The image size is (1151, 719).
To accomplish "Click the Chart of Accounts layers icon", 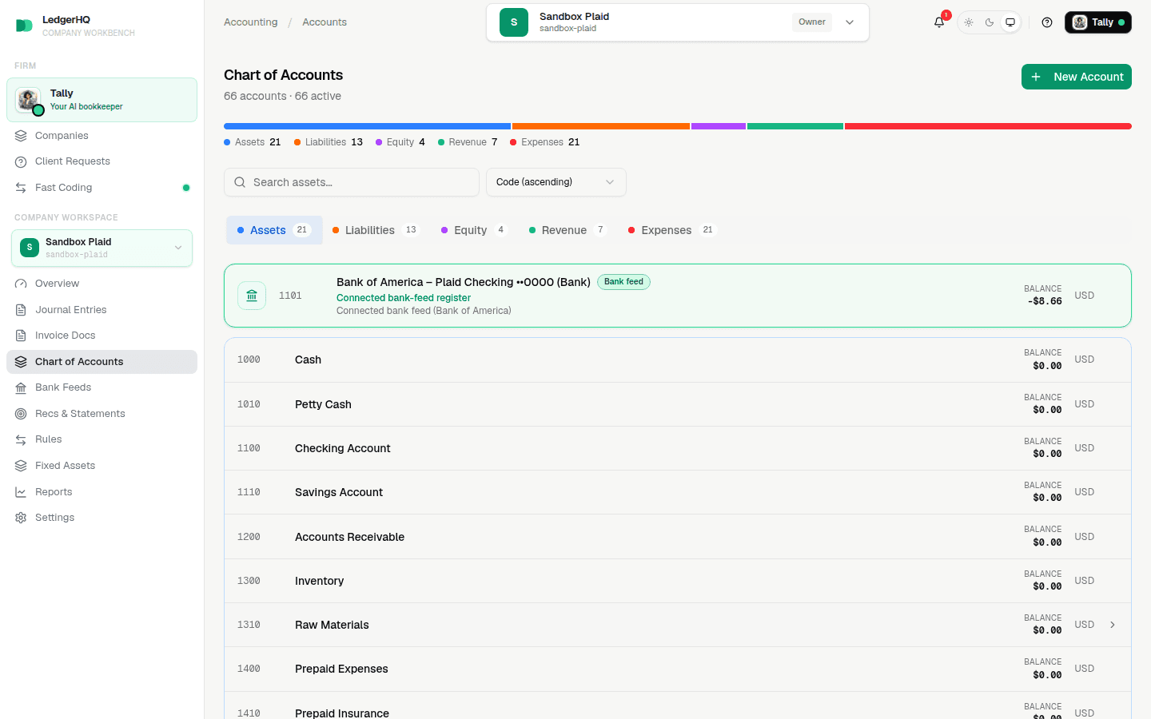I will point(21,362).
